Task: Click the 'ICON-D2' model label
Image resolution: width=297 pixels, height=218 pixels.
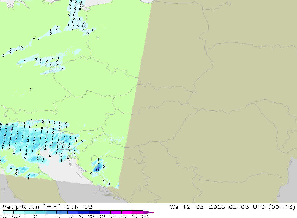Action: tap(78, 207)
